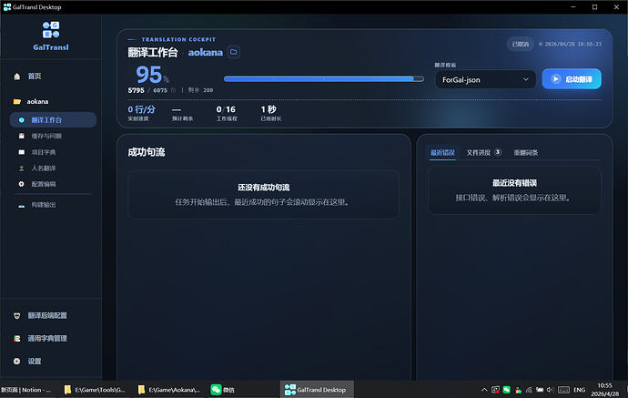Open 翻译后端配置 backend settings
Viewport: 628px width, 398px height.
(46, 315)
